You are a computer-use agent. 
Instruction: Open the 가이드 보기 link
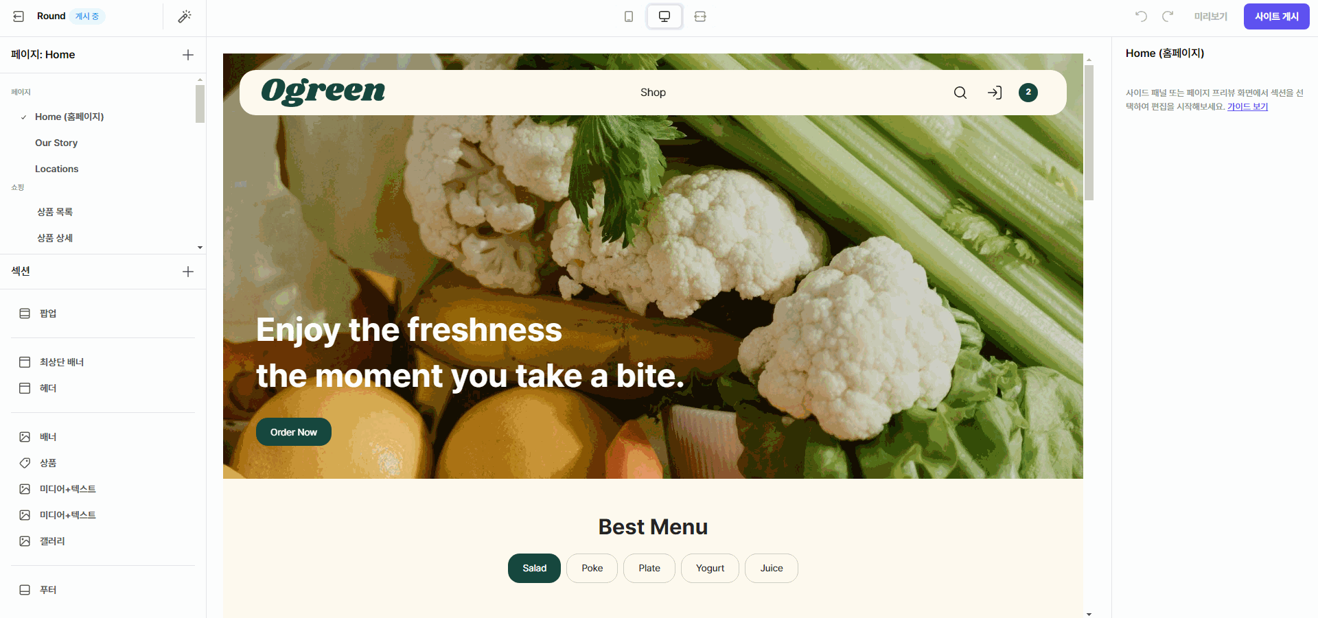click(x=1247, y=106)
